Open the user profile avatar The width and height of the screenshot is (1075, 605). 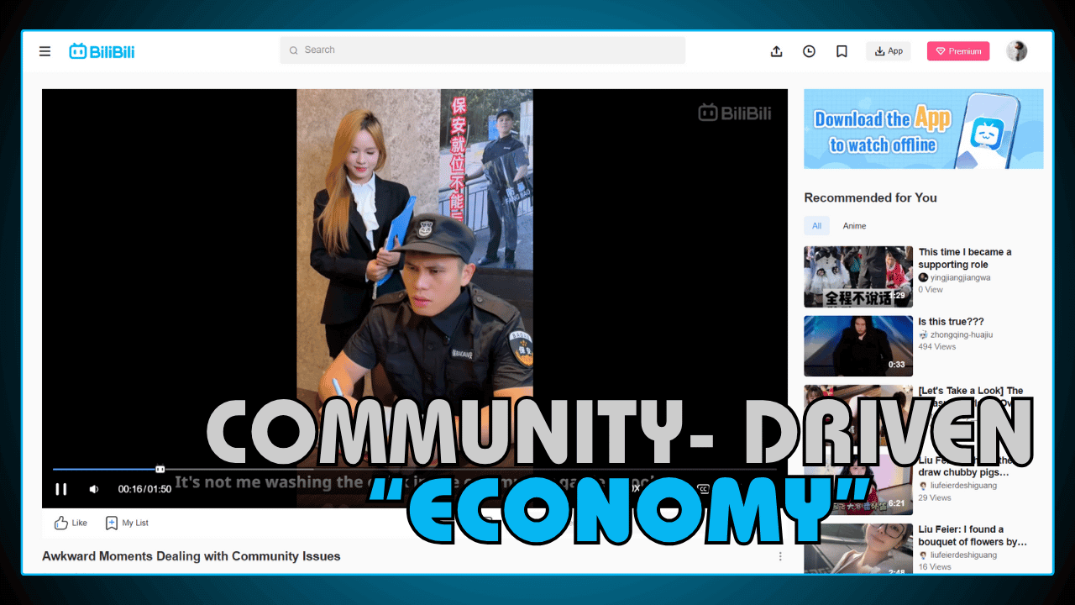pos(1017,51)
